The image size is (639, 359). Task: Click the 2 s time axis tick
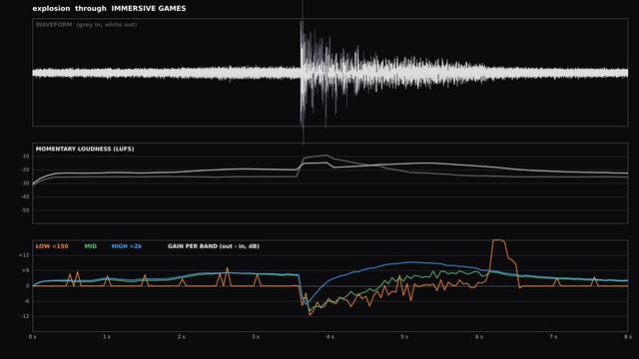coord(182,337)
